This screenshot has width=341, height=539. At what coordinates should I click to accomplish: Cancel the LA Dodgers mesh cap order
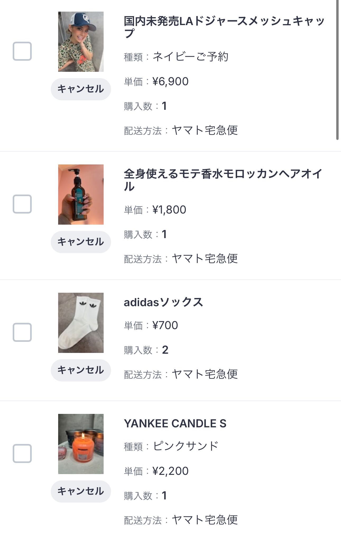(x=81, y=89)
